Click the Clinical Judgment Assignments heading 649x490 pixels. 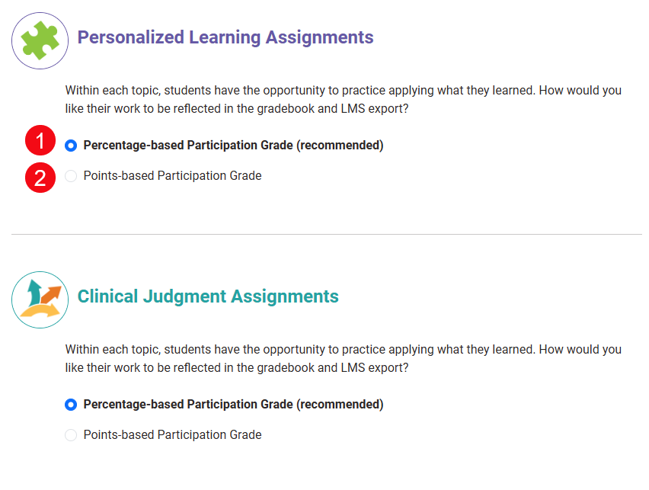[x=208, y=296]
